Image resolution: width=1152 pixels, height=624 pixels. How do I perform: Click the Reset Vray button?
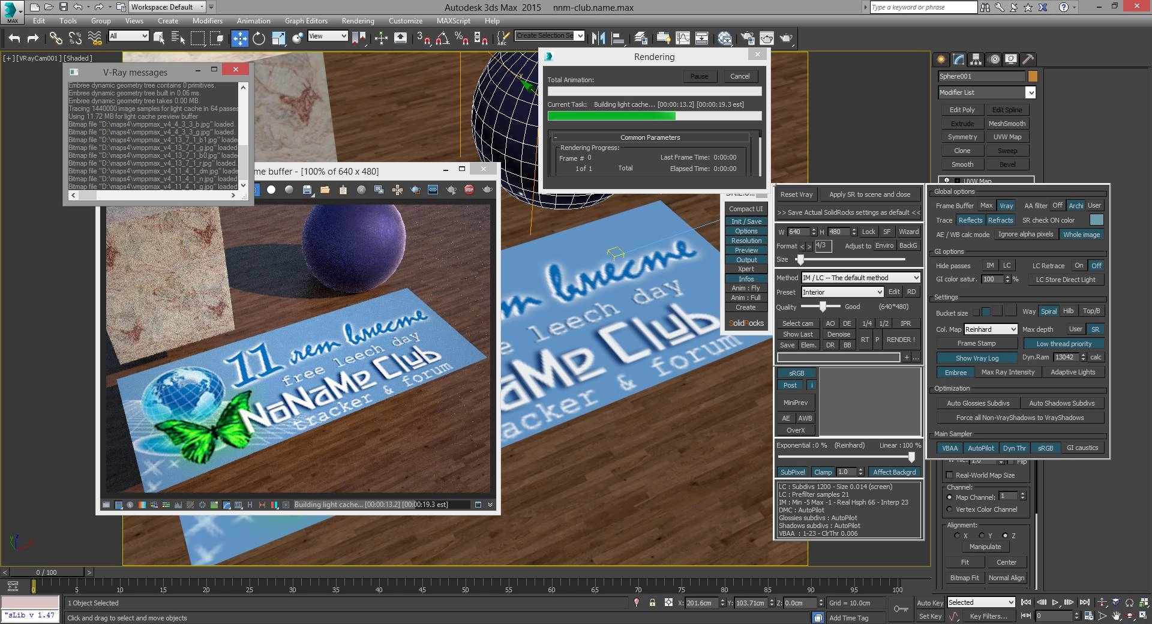(796, 194)
